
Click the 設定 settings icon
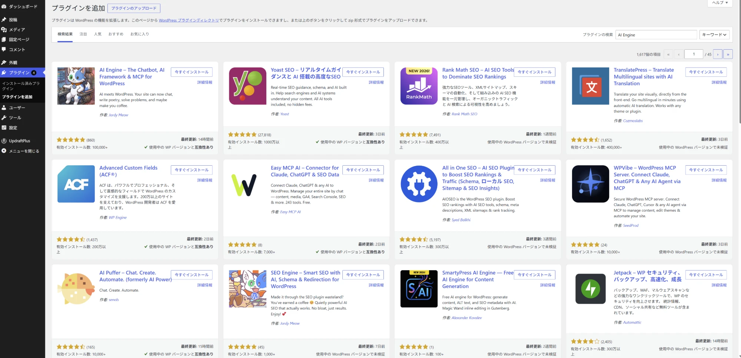4,127
